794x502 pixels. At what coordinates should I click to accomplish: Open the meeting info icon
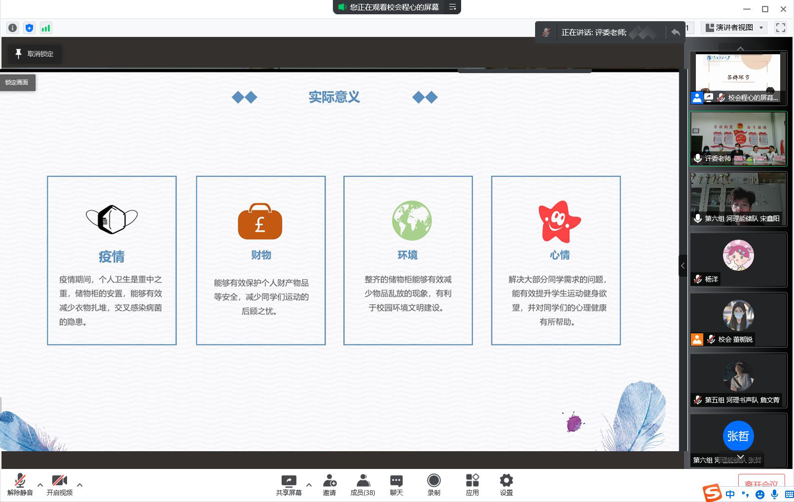pos(13,28)
